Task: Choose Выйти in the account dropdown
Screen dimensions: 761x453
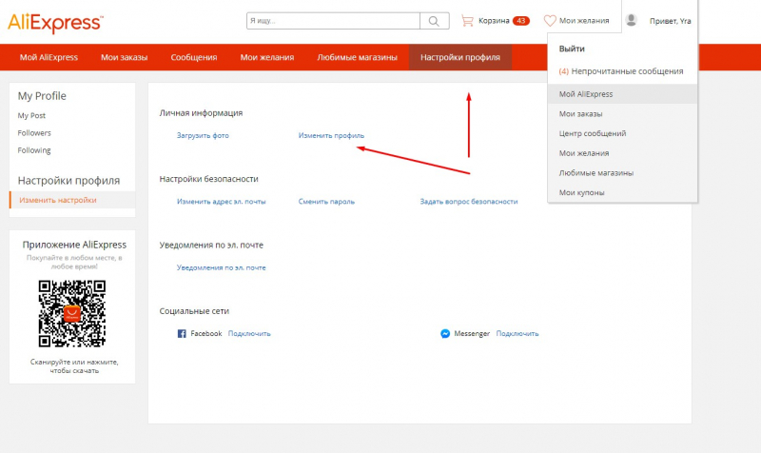Action: tap(572, 49)
